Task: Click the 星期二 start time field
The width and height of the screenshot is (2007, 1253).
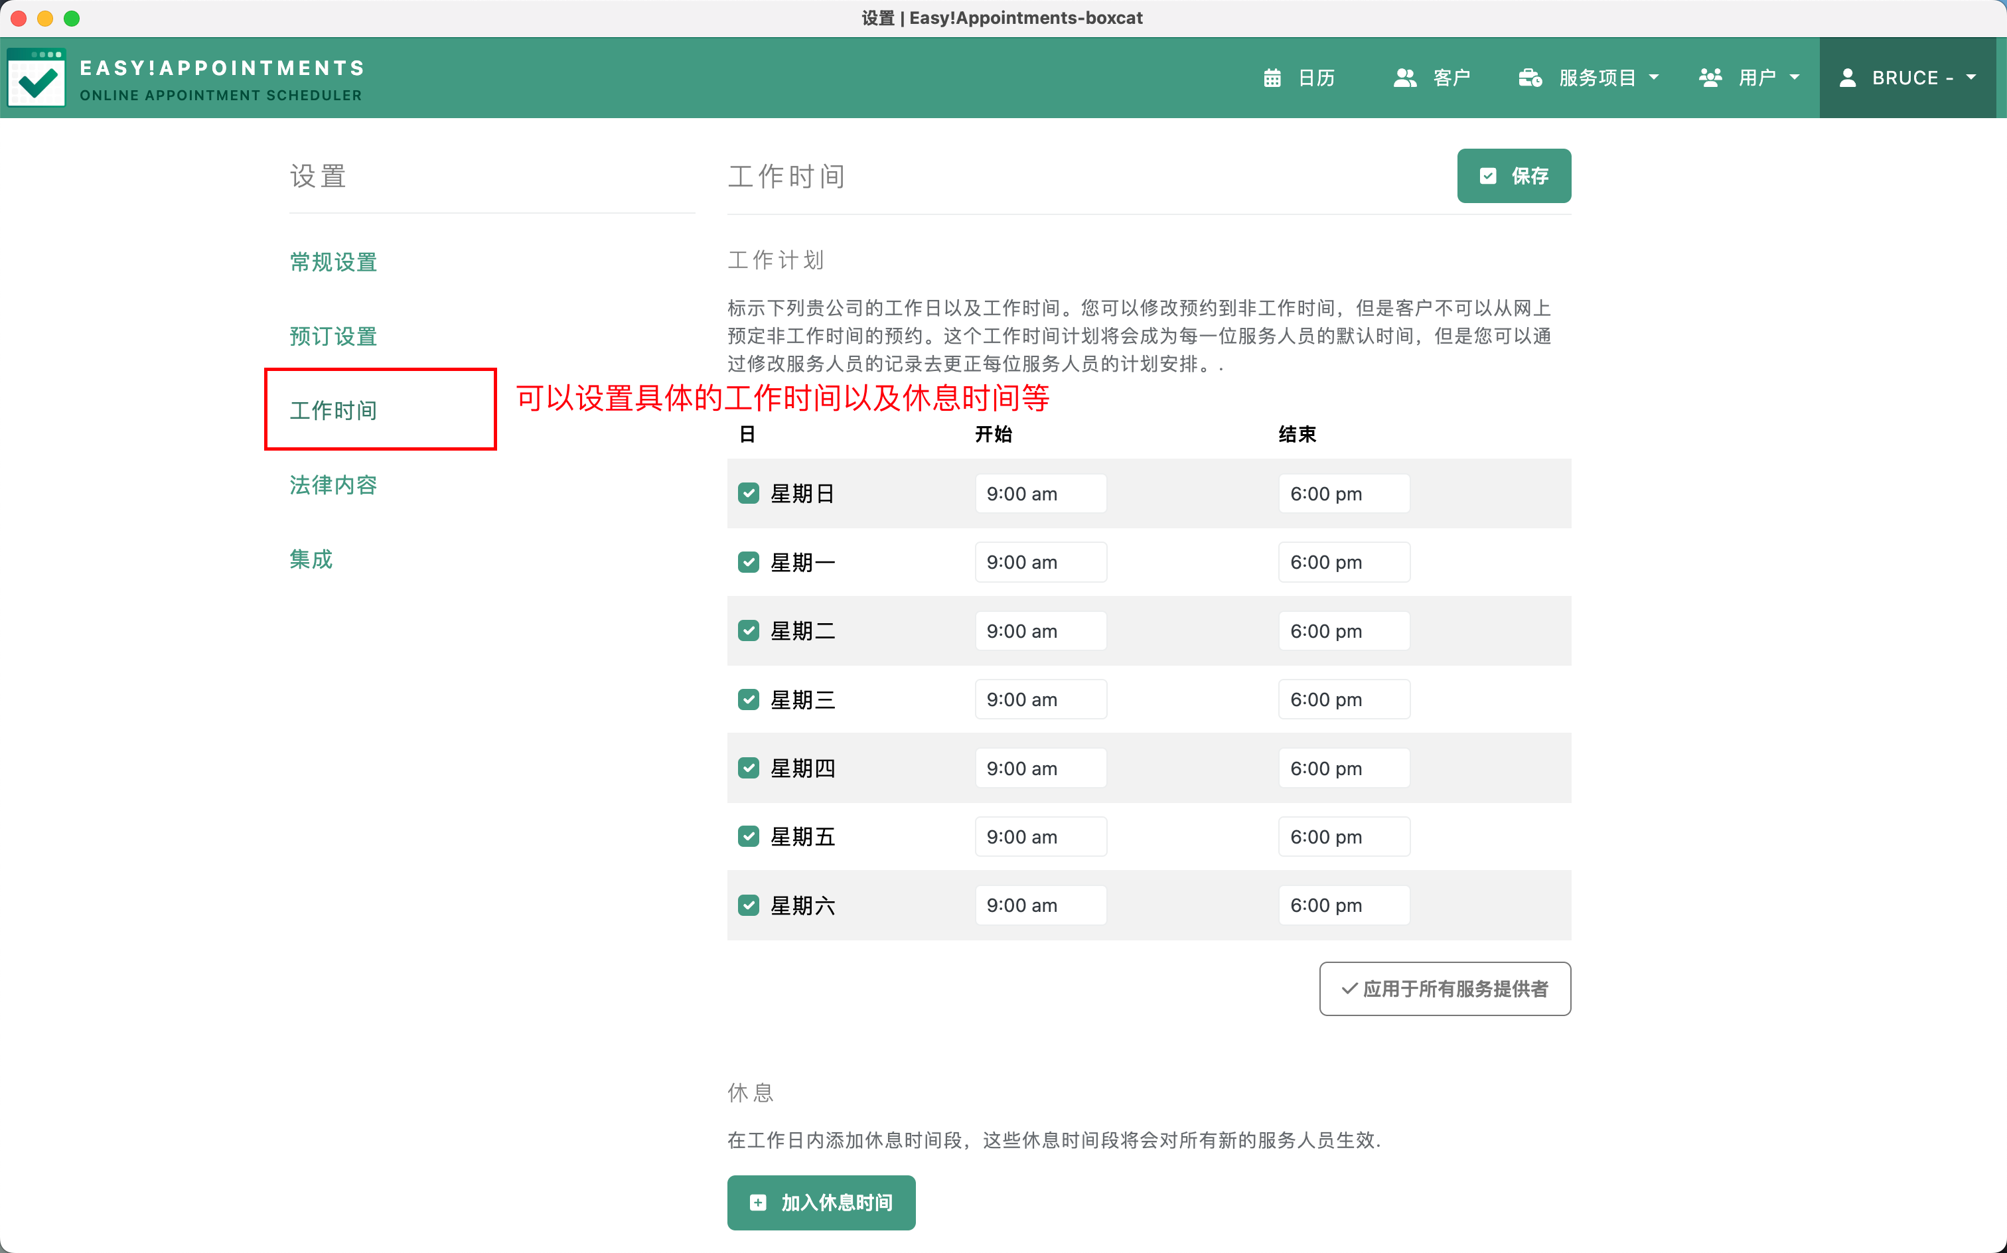Action: tap(1040, 630)
